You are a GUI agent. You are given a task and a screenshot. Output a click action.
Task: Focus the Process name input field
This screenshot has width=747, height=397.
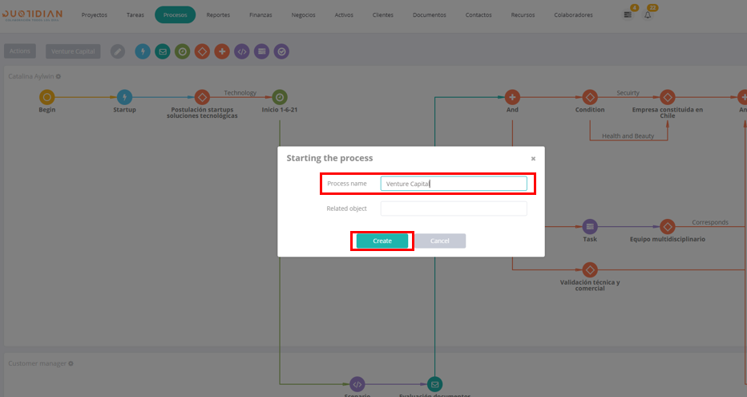click(x=454, y=184)
